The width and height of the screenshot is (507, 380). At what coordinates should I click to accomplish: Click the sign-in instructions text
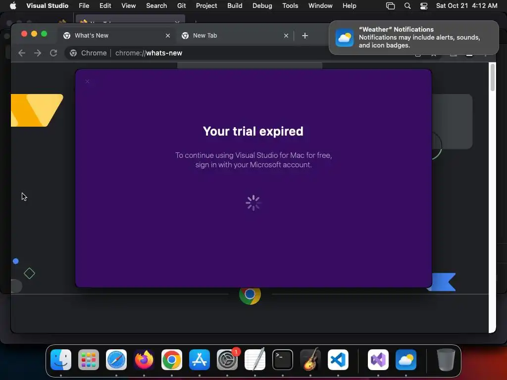pos(253,160)
